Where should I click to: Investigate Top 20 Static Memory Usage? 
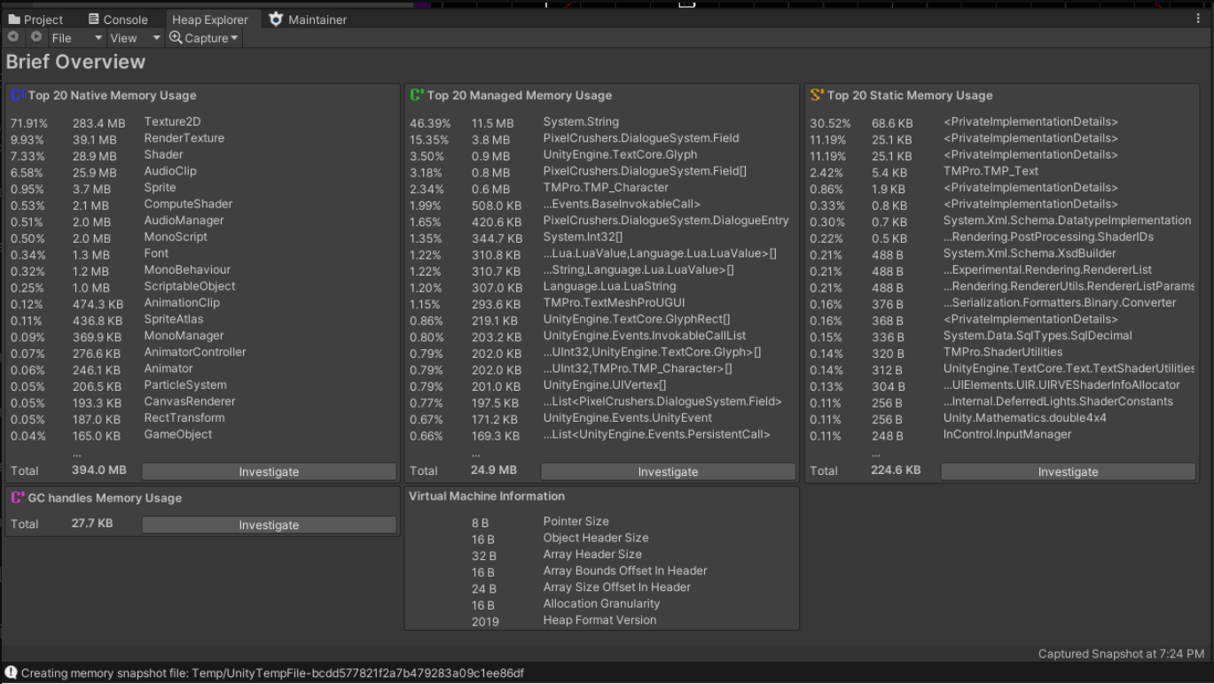click(x=1068, y=472)
